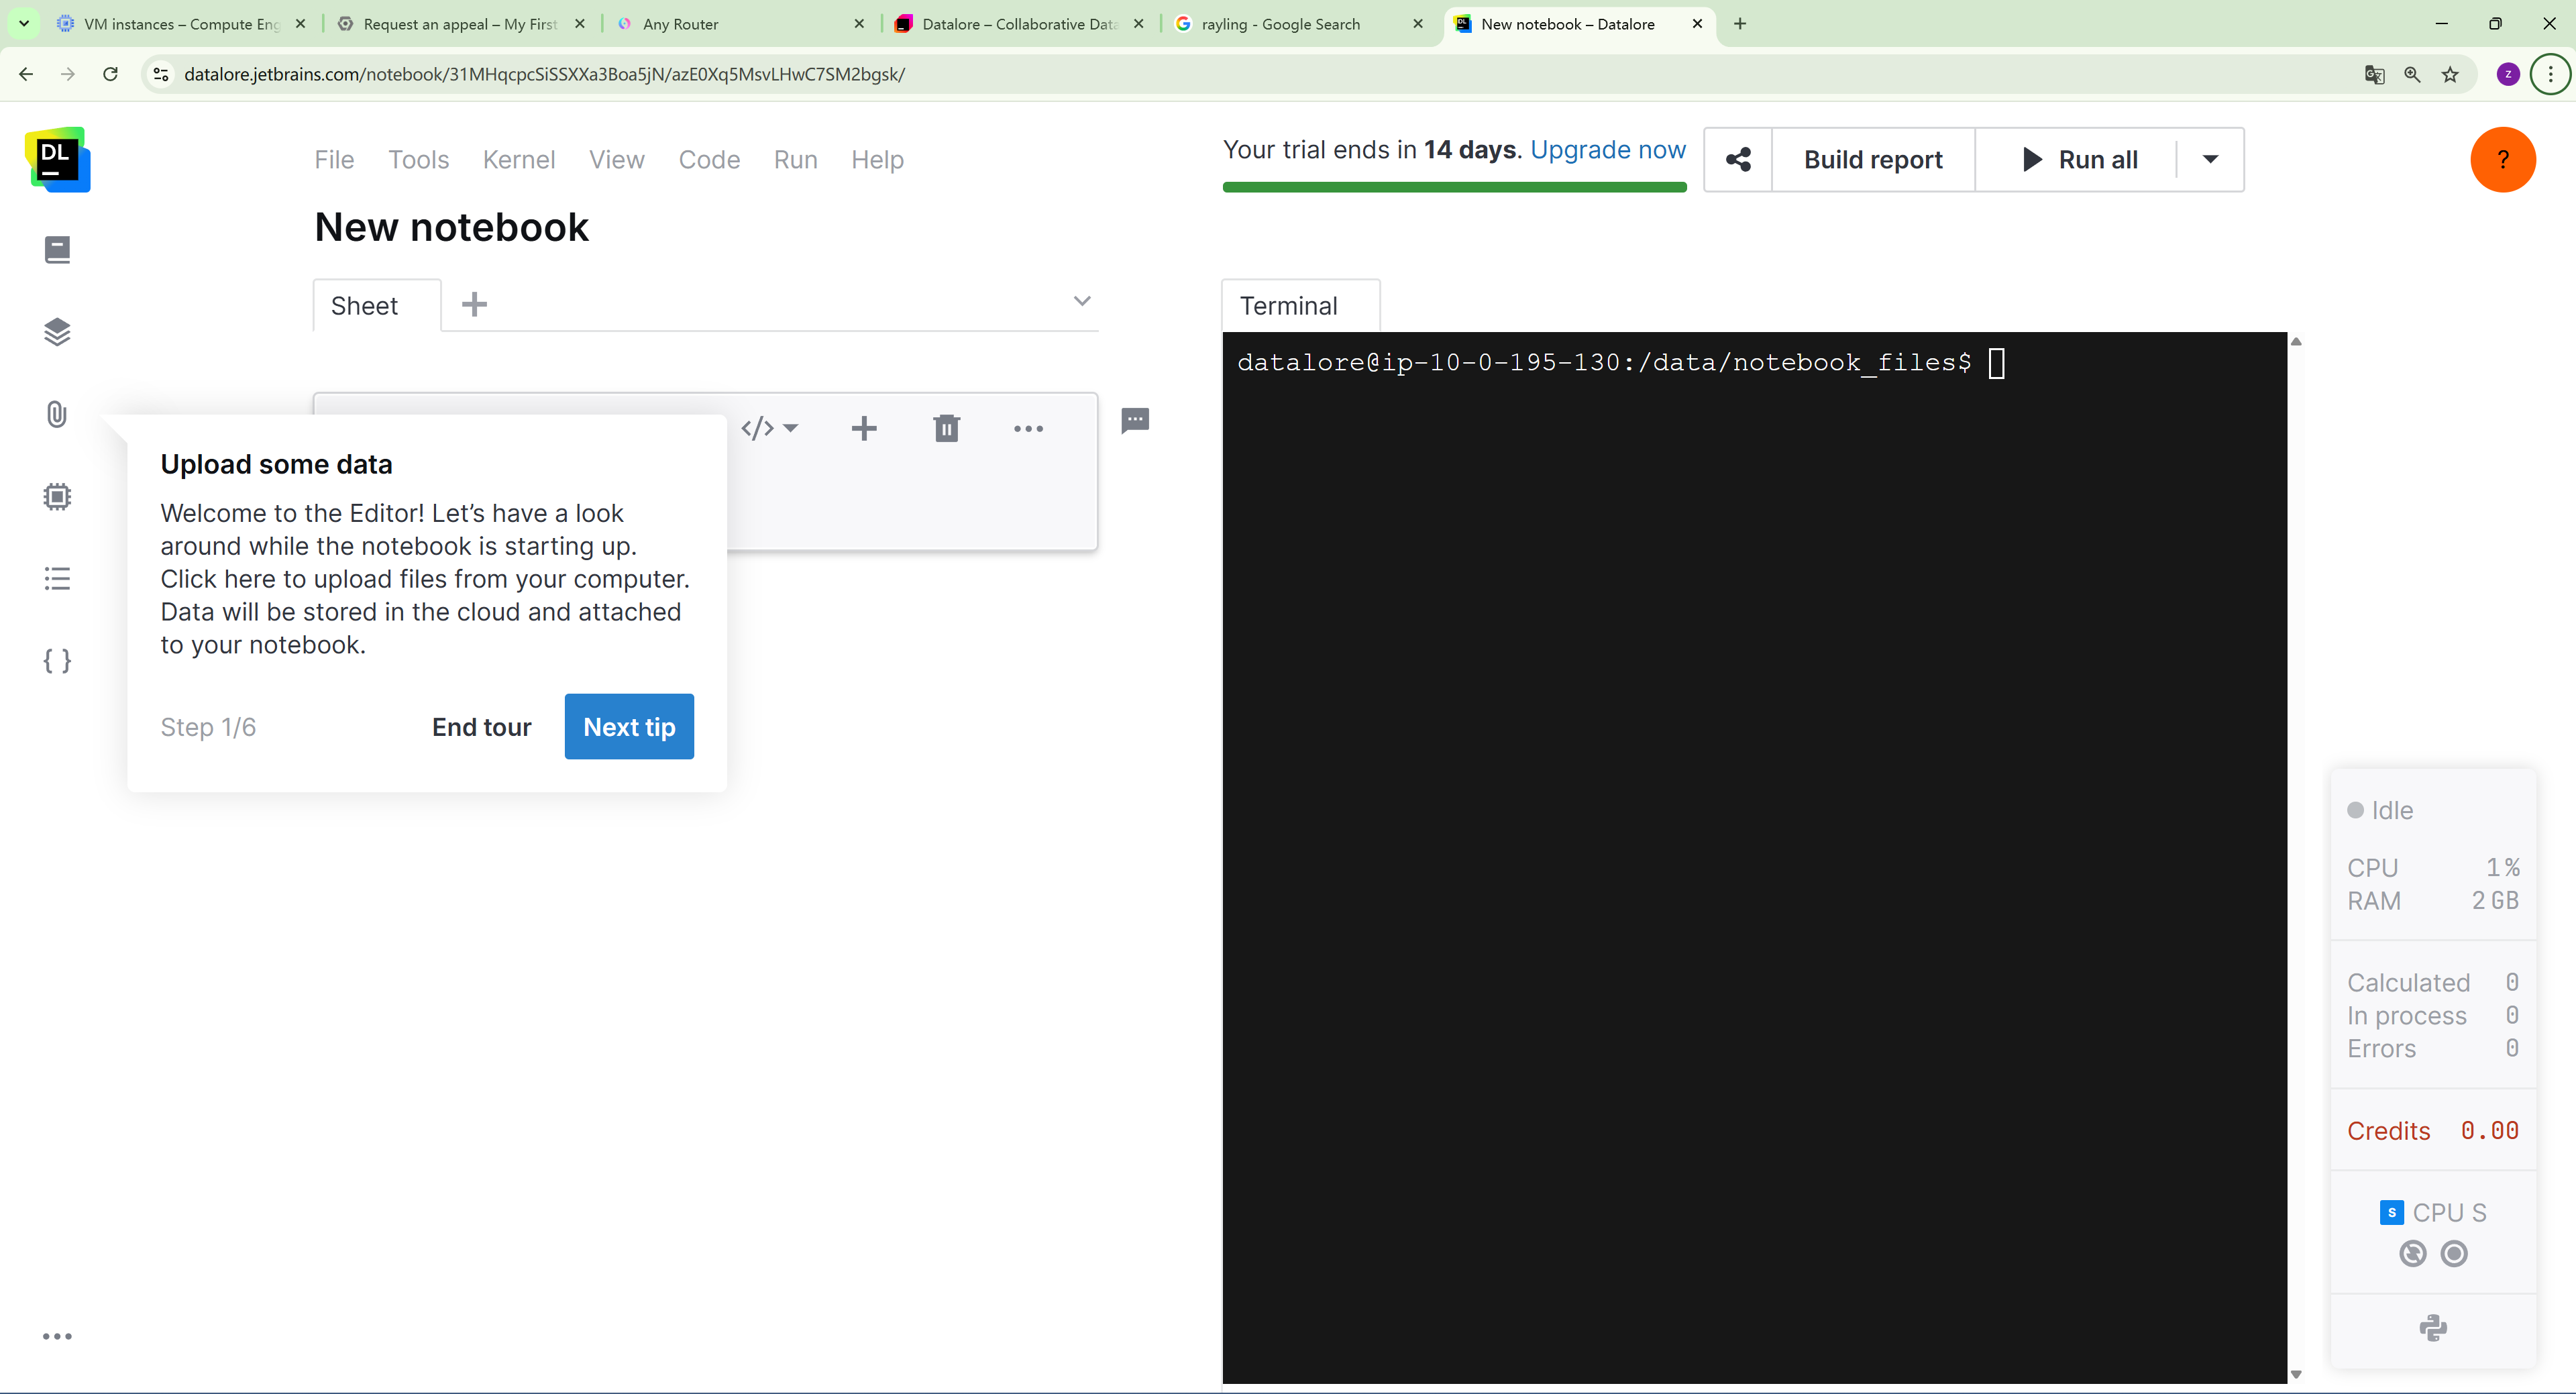Image resolution: width=2576 pixels, height=1394 pixels.
Task: Open the Tools menu
Action: (x=418, y=159)
